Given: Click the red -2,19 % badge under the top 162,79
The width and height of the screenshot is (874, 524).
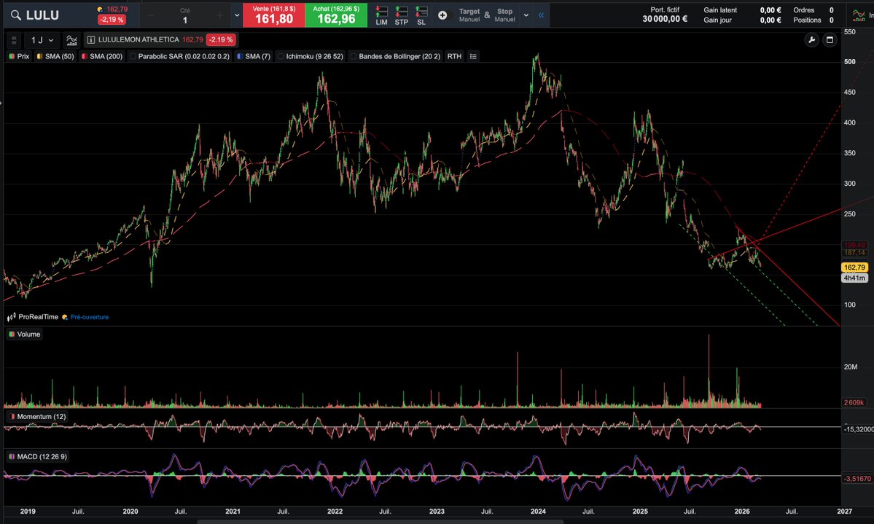Looking at the screenshot, I should [112, 20].
